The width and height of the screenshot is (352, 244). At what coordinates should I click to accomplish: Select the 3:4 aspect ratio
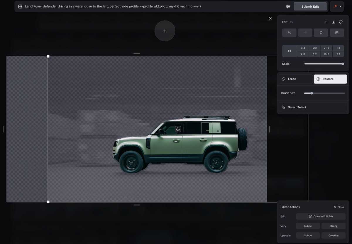303,48
